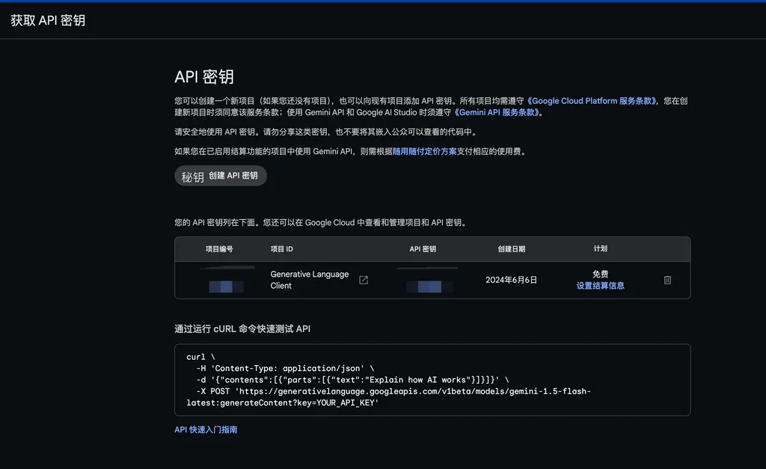Click the 设置结算信息 link
This screenshot has width=766, height=469.
pyautogui.click(x=601, y=286)
